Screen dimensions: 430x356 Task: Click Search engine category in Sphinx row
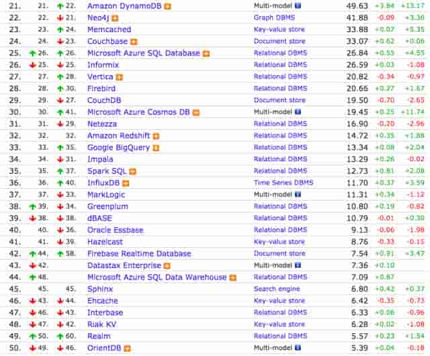coord(277,289)
